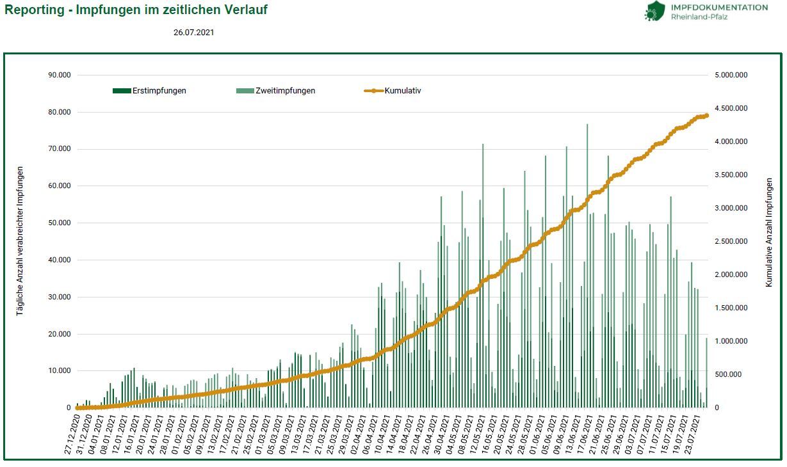Click the dark green Erstimpfungen legend swatch
The image size is (787, 467).
pyautogui.click(x=122, y=91)
